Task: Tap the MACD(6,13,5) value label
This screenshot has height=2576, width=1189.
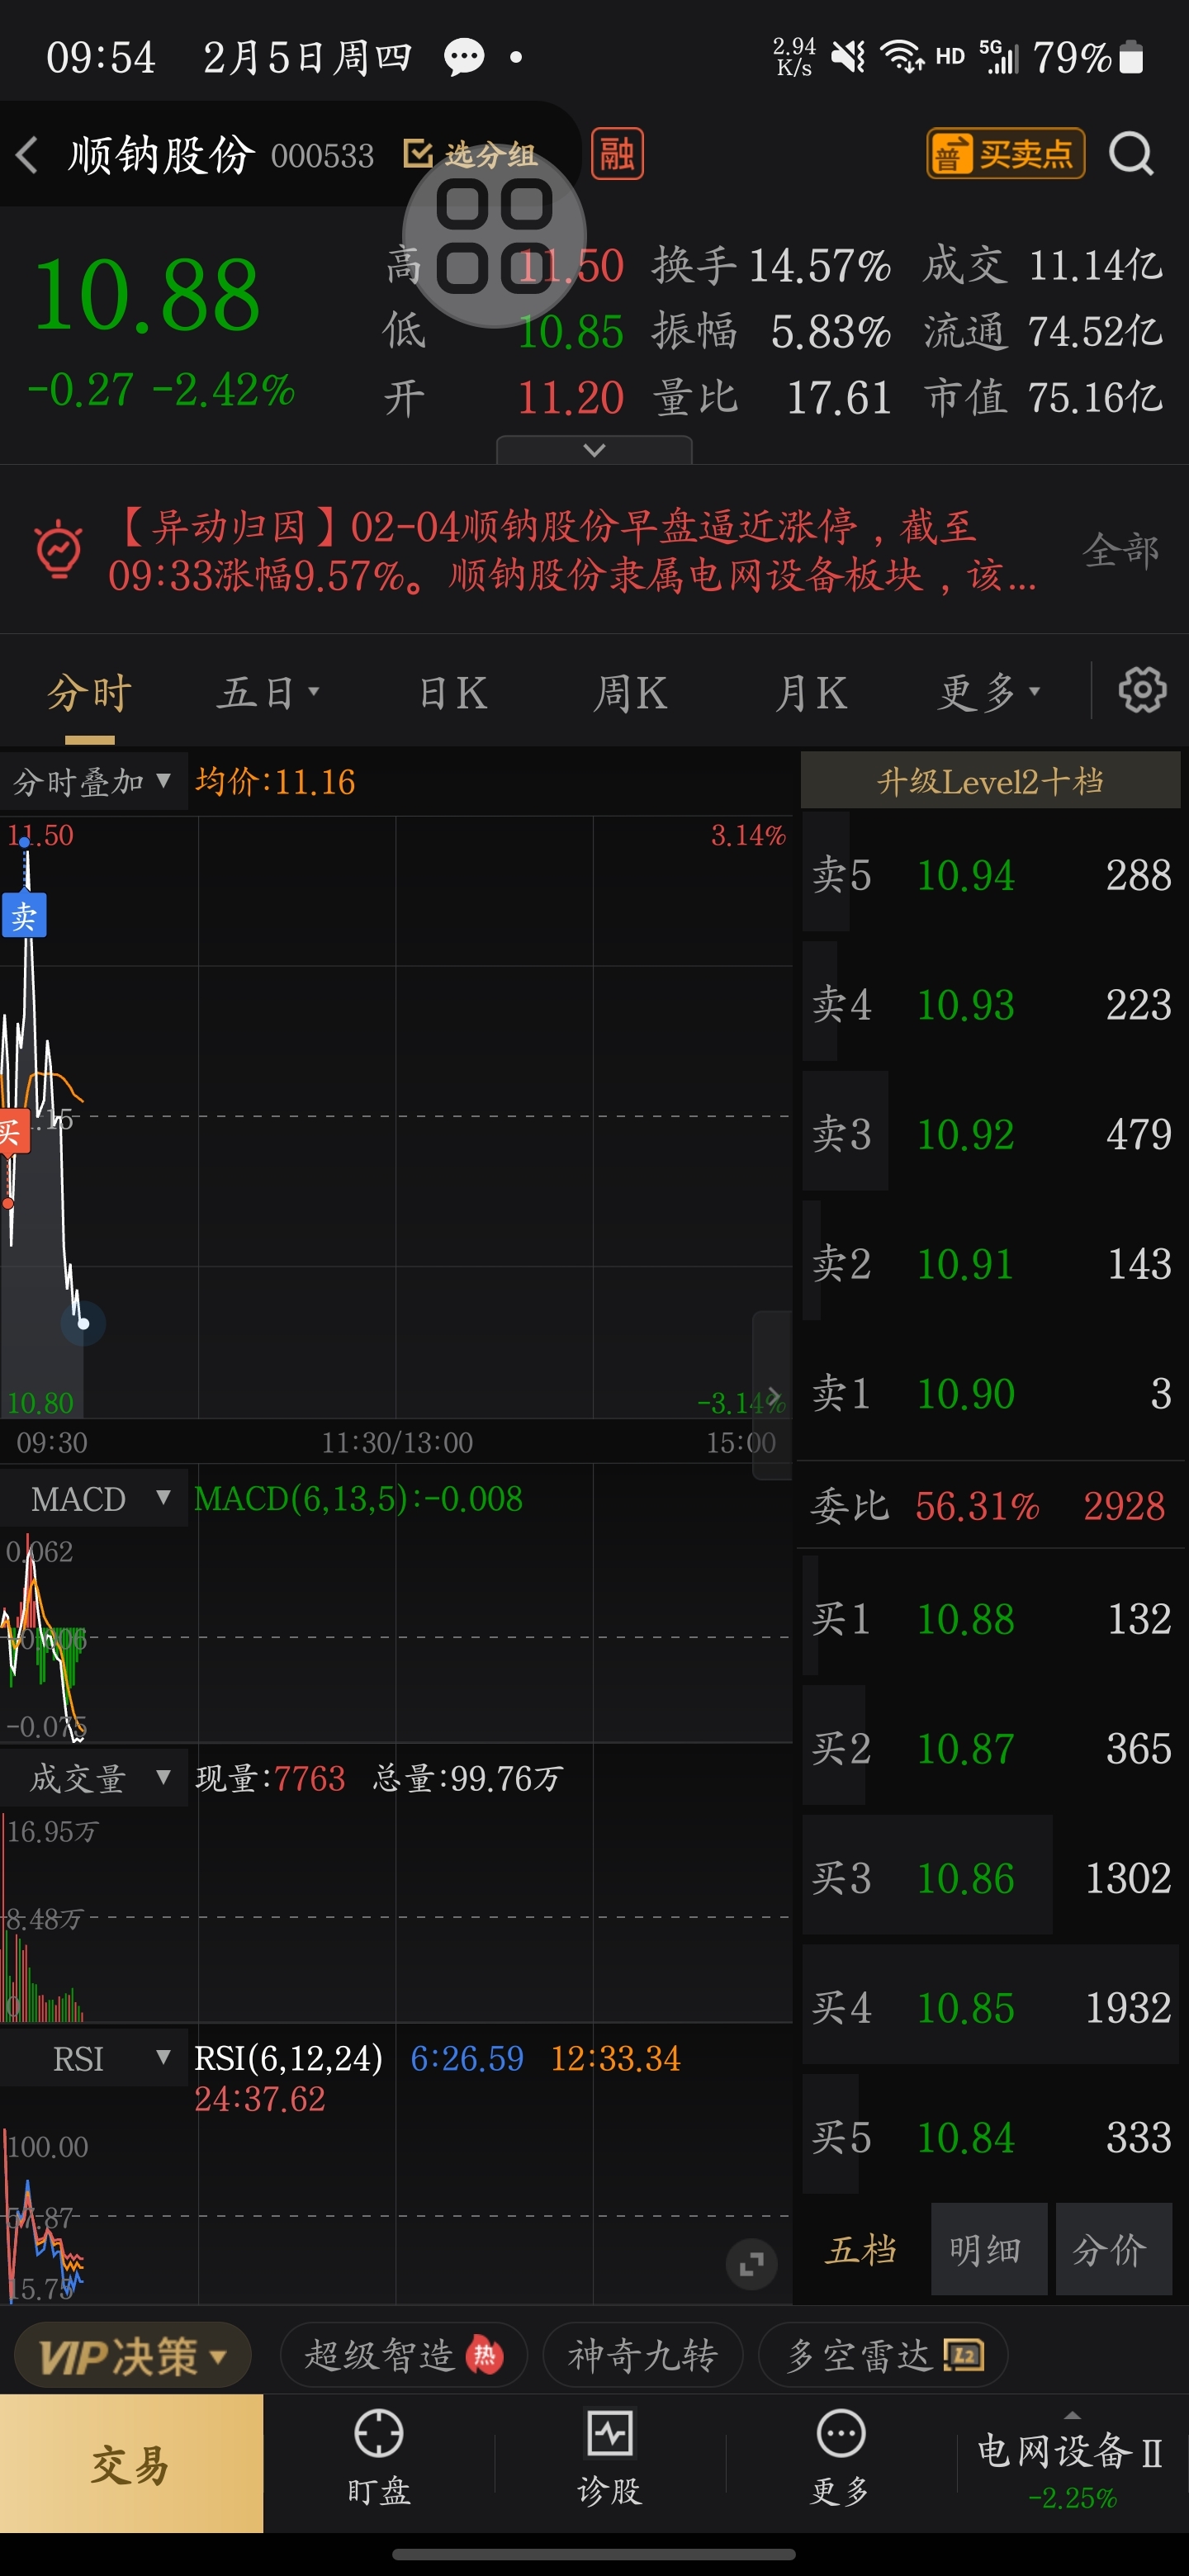Action: [x=358, y=1498]
